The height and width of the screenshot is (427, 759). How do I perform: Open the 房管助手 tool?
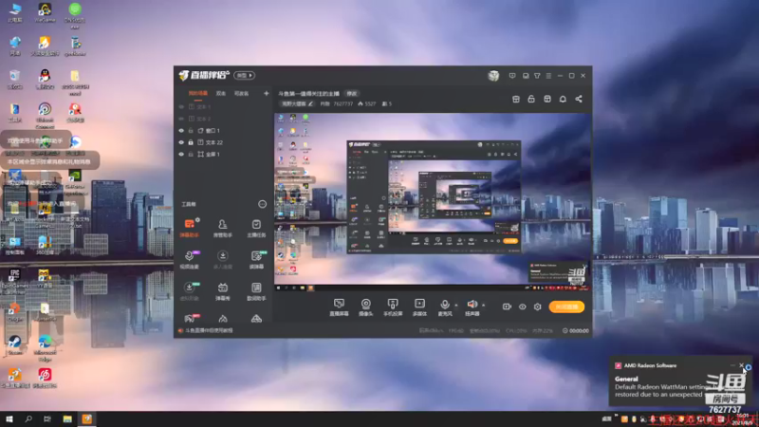tap(223, 227)
